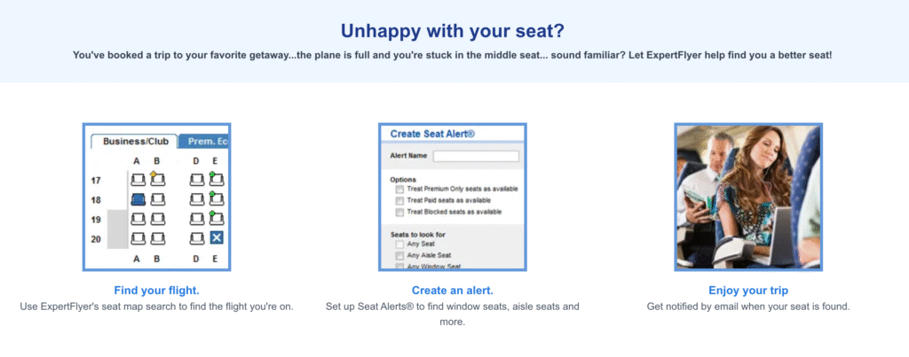The height and width of the screenshot is (357, 909).
Task: Click the blocked X seat in row 20
Action: (x=217, y=237)
